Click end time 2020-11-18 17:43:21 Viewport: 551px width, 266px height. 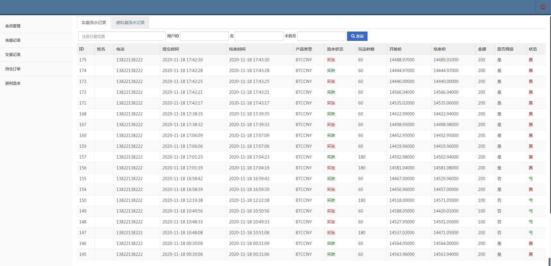(249, 92)
